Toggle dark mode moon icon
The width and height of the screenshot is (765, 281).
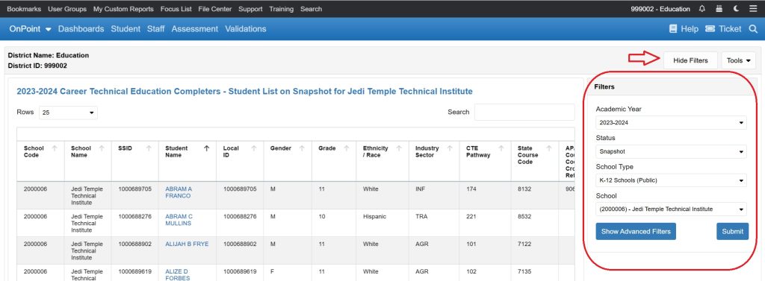pos(736,9)
